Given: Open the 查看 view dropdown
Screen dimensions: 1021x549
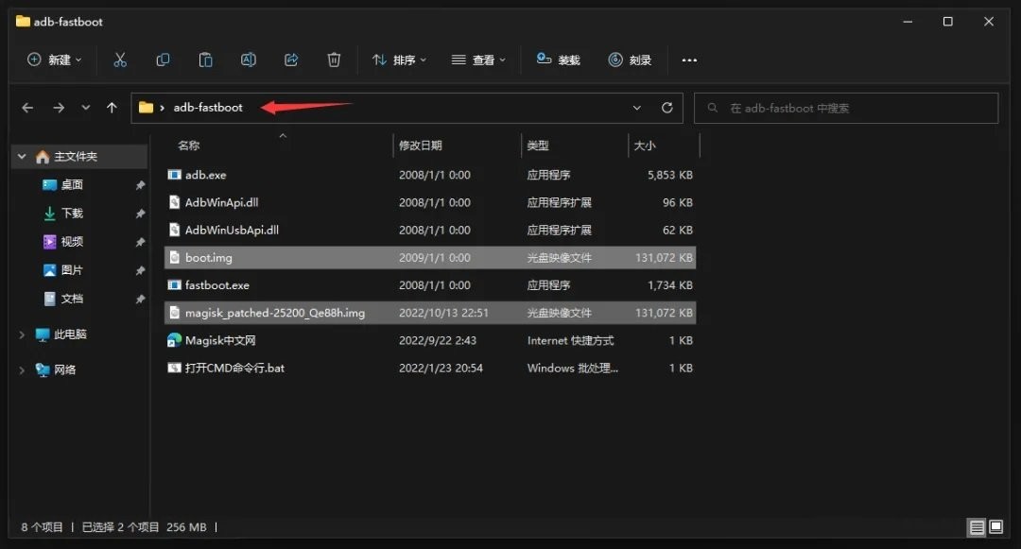Looking at the screenshot, I should point(478,60).
